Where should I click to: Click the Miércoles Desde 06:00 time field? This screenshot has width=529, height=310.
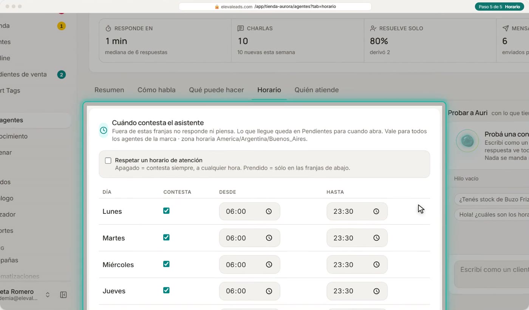point(249,265)
